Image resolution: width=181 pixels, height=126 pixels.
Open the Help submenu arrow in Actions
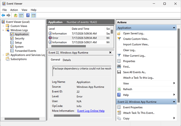[174, 95]
